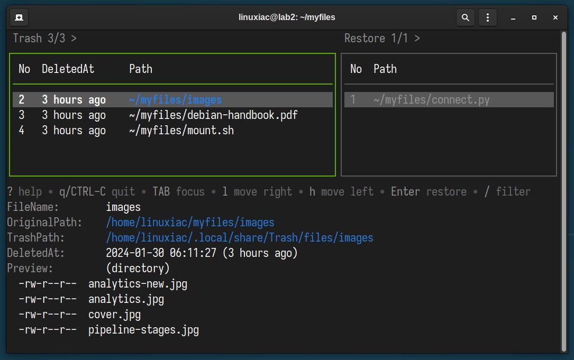Image resolution: width=574 pixels, height=360 pixels.
Task: Click the Path header in Trash table
Action: (141, 69)
